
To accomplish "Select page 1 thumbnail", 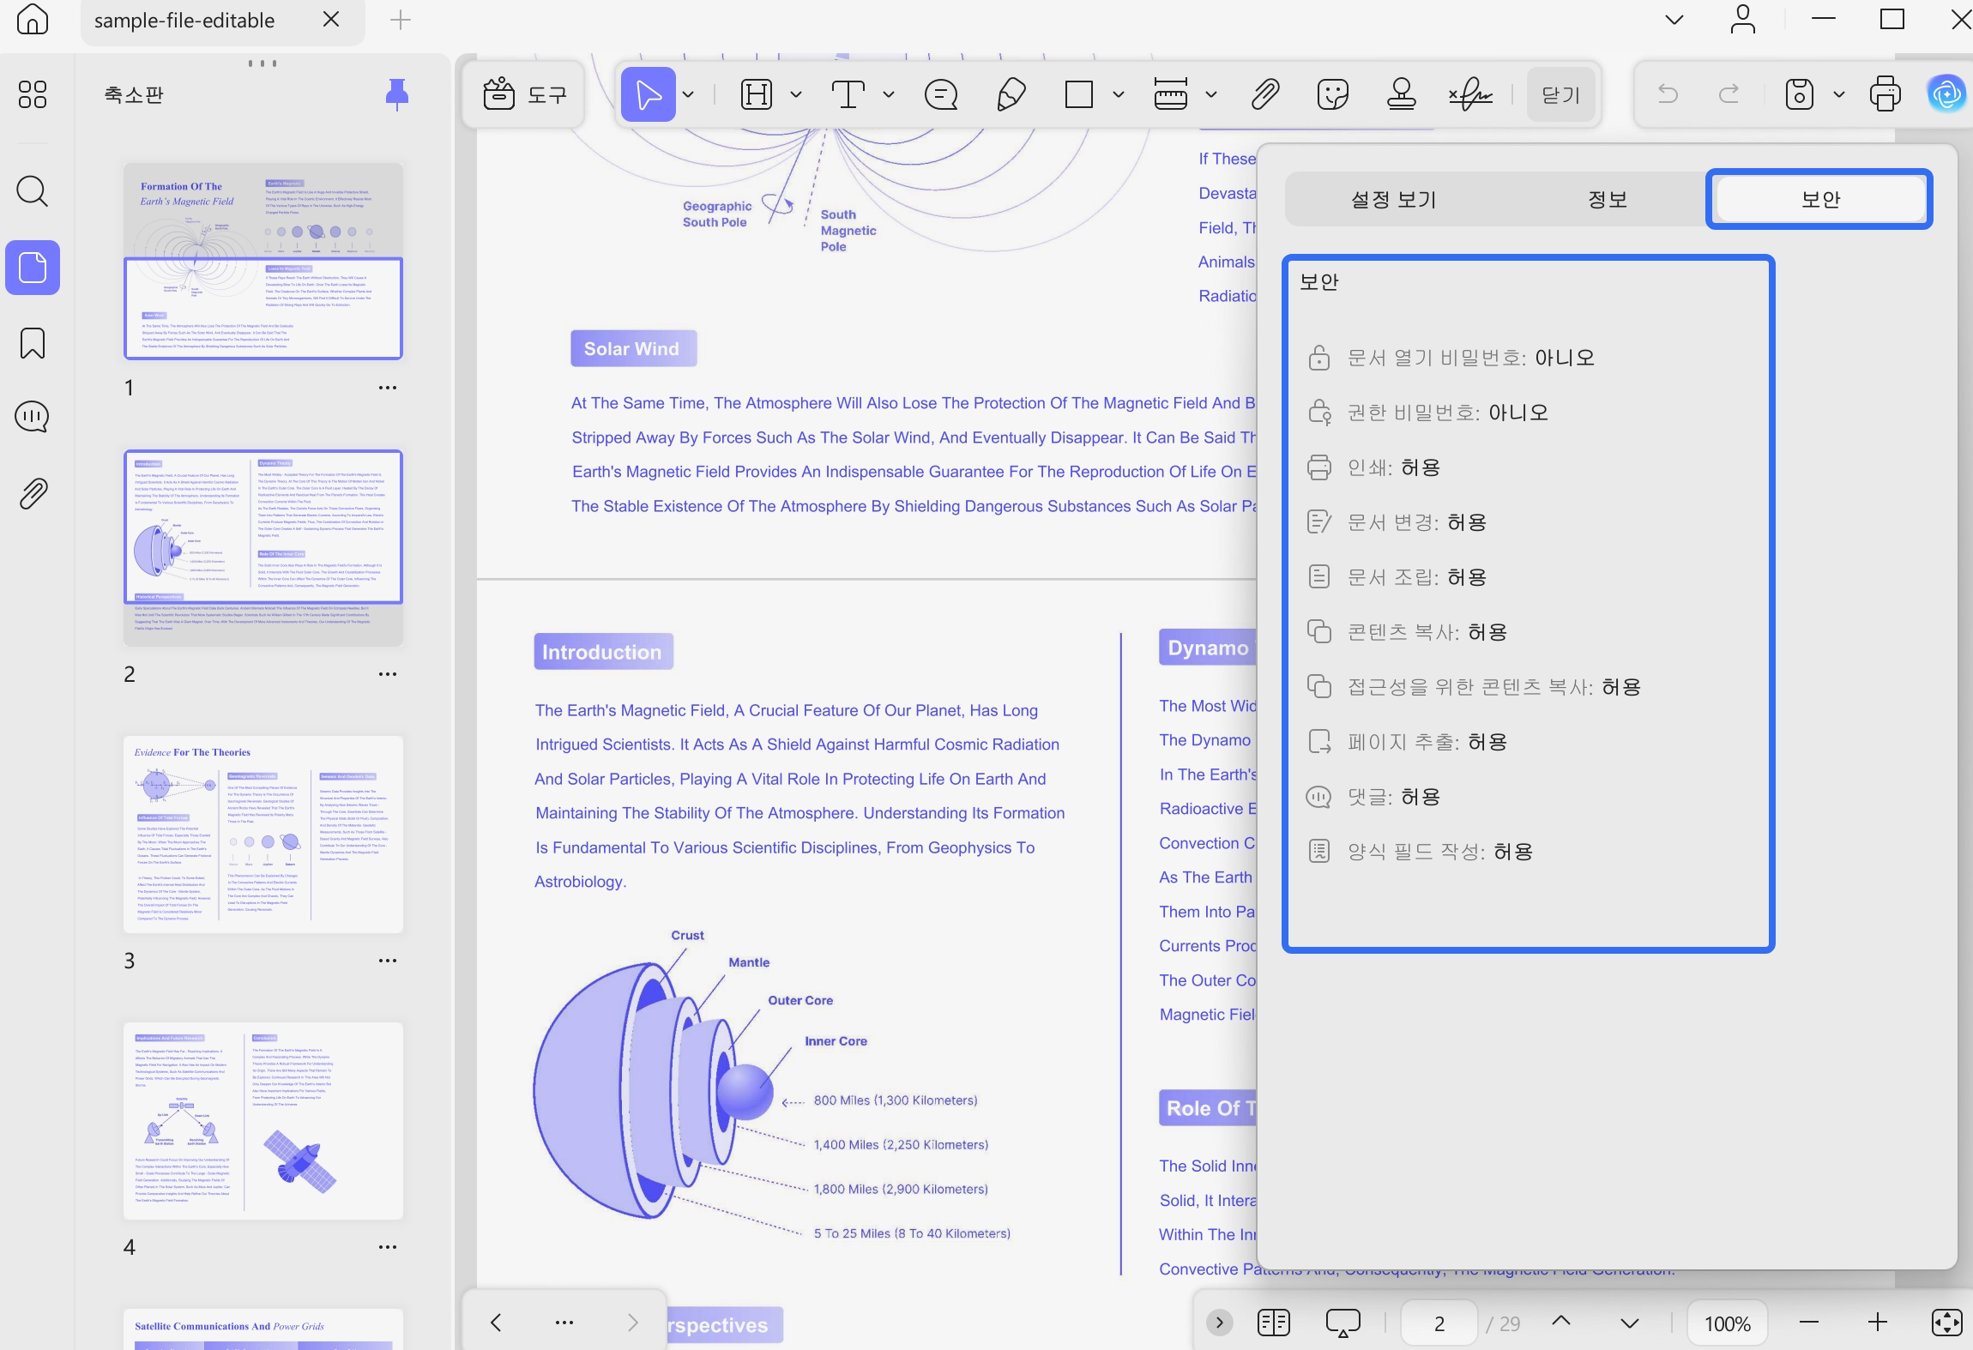I will tap(262, 261).
